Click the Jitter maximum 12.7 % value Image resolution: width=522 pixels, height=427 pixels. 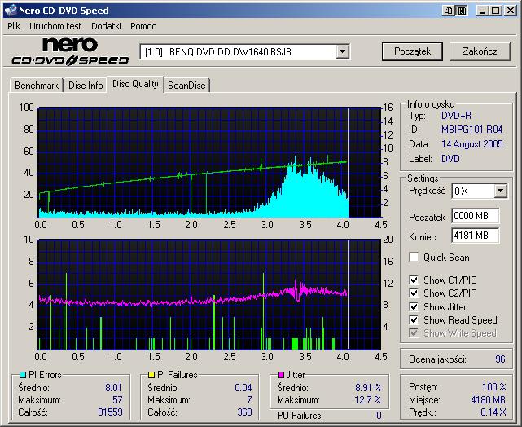coord(367,399)
